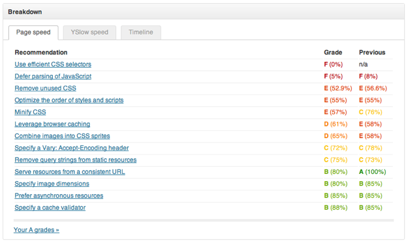Click the Minify CSS link

tap(30, 112)
